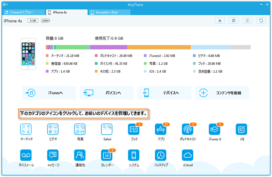The width and height of the screenshot is (272, 177).
Task: Open the Safari category icon
Action: pos(107,129)
